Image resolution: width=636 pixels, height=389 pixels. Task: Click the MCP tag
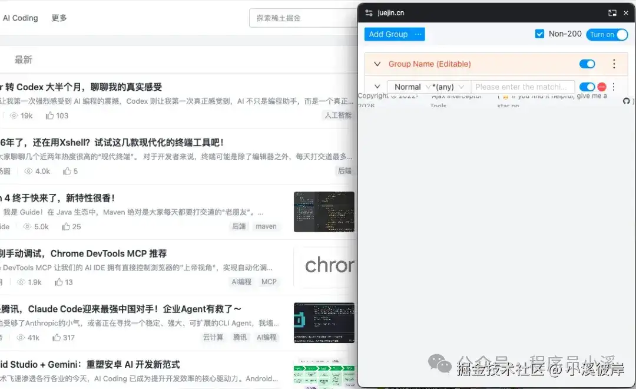tap(269, 282)
